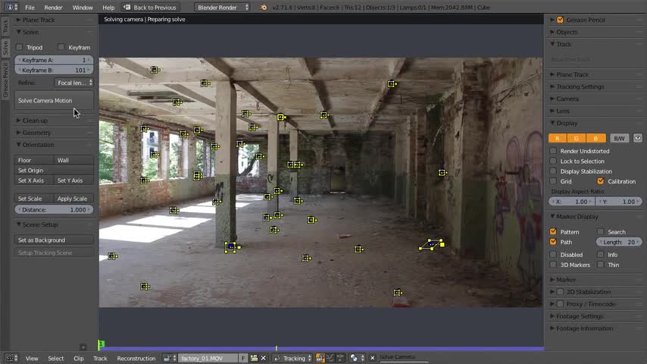The image size is (647, 364).
Task: Open the Blender Render engine dropdown
Action: pyautogui.click(x=222, y=8)
